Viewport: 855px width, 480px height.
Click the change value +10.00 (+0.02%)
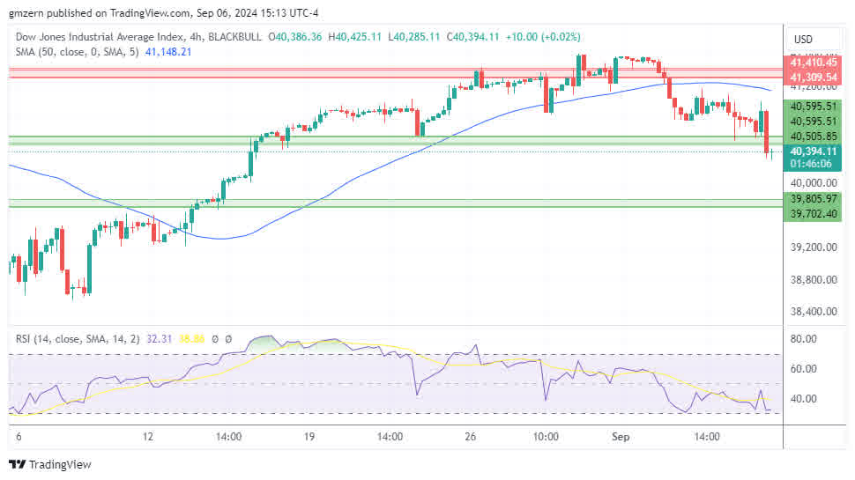click(543, 37)
